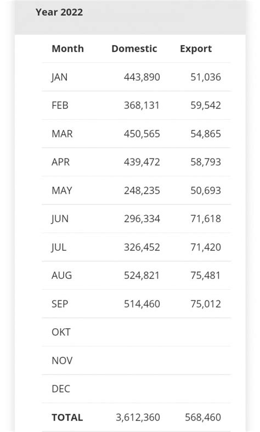Click AUG domestic value 524,821
This screenshot has height=432, width=260.
(x=142, y=276)
